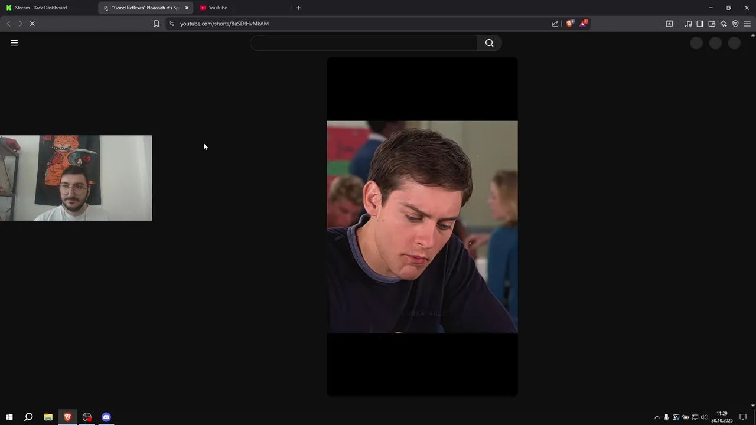Image resolution: width=756 pixels, height=425 pixels.
Task: Open Brave VPN shield icon
Action: [735, 24]
